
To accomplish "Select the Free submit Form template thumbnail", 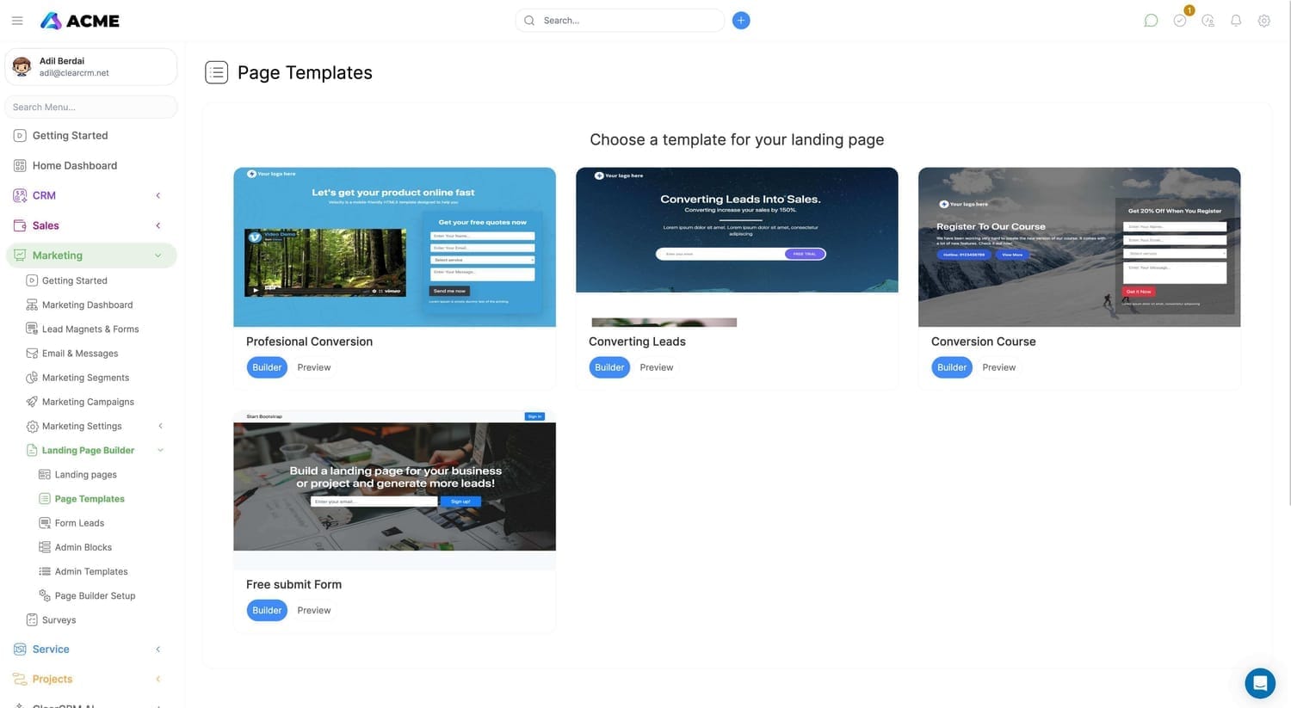I will point(394,489).
